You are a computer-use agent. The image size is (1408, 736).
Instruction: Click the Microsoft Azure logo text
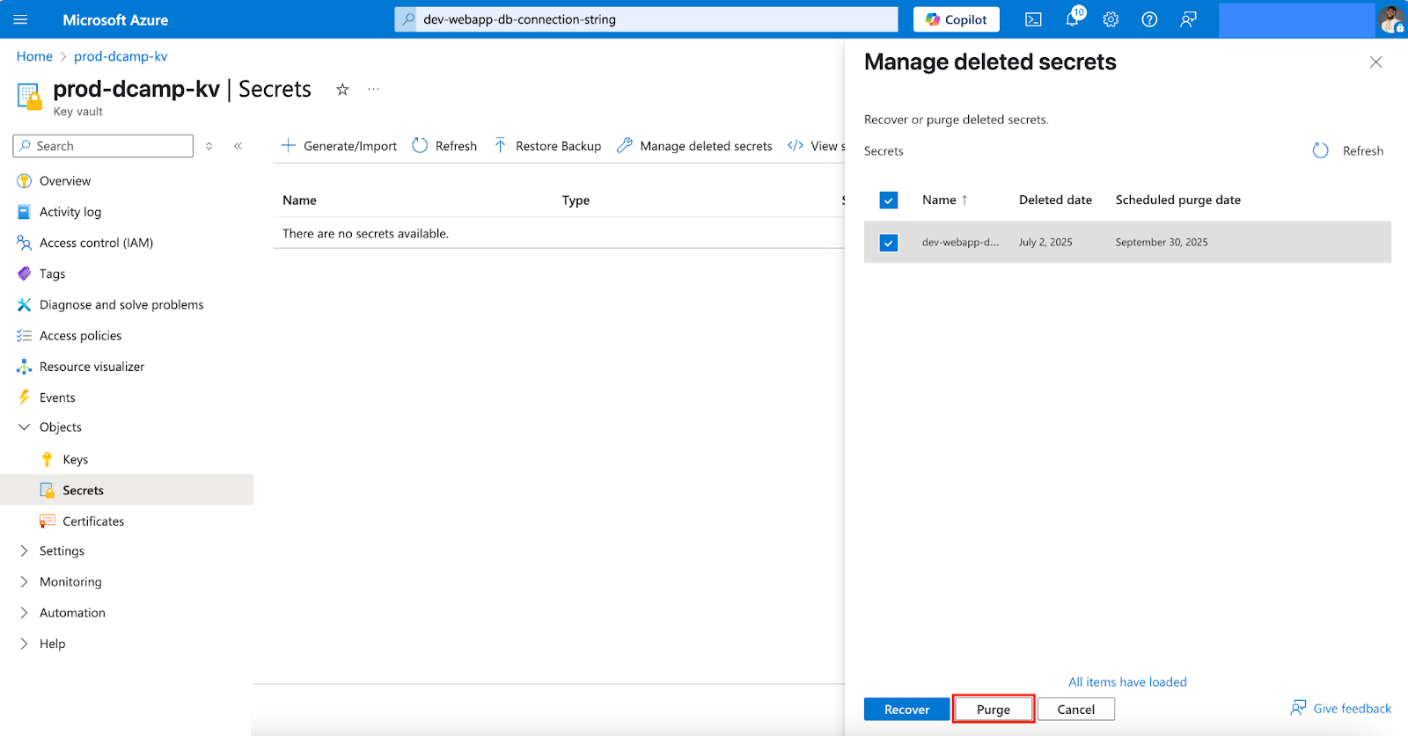click(x=115, y=19)
